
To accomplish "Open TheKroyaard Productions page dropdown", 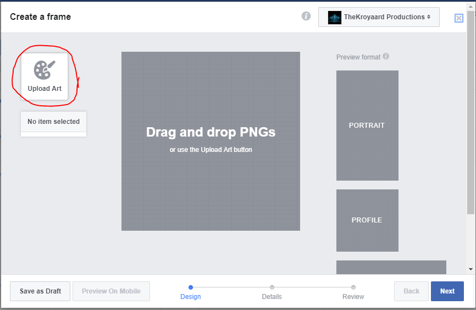I will [379, 17].
